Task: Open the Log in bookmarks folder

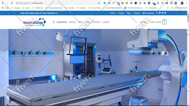Action: click(x=26, y=8)
